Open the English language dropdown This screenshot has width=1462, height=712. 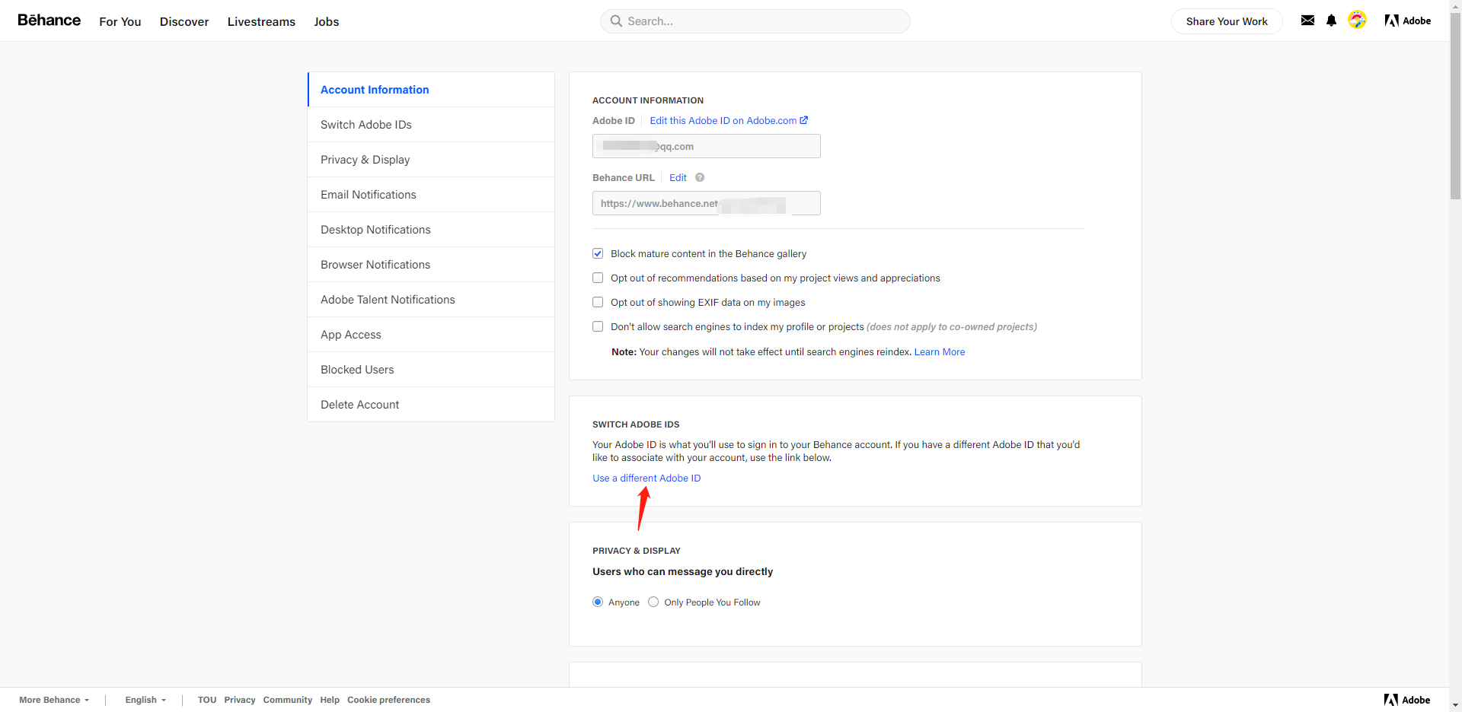pyautogui.click(x=145, y=700)
